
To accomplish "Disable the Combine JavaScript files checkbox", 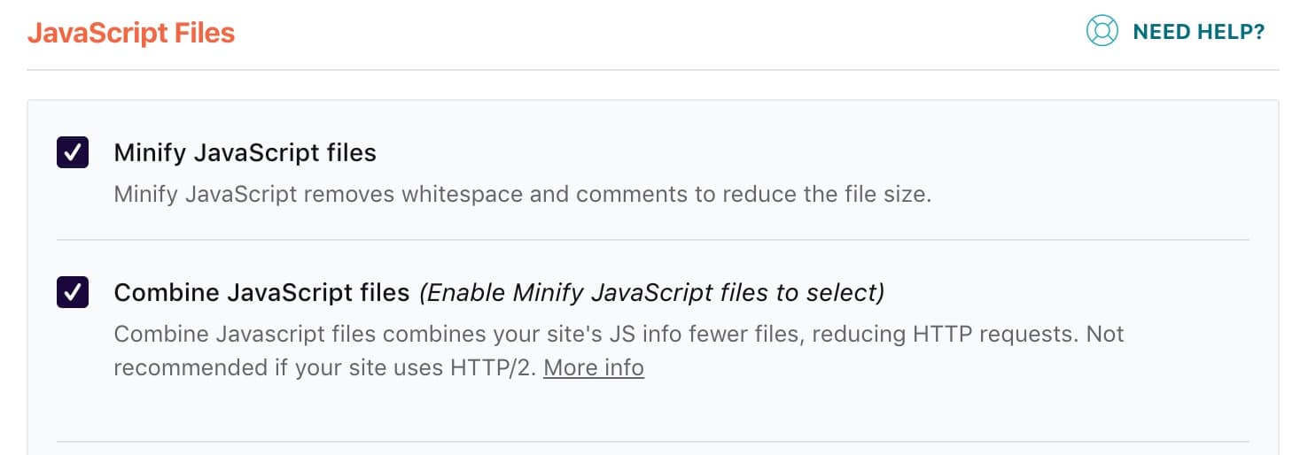I will [73, 291].
